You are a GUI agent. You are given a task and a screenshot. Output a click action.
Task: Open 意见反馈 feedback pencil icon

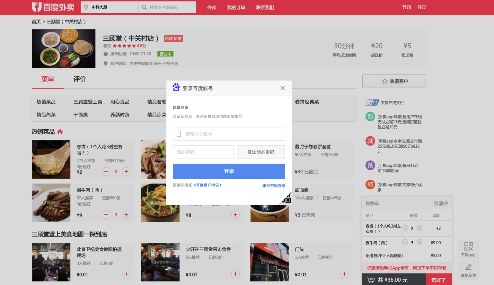click(x=468, y=267)
